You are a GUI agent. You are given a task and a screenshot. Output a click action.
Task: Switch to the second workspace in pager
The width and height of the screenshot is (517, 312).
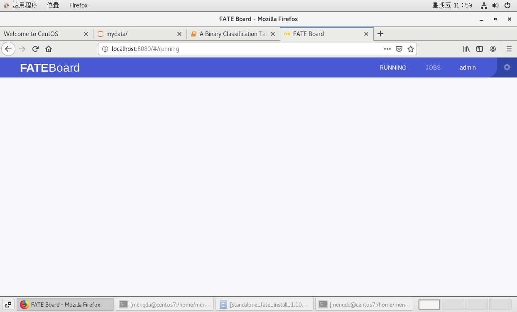[x=453, y=305]
